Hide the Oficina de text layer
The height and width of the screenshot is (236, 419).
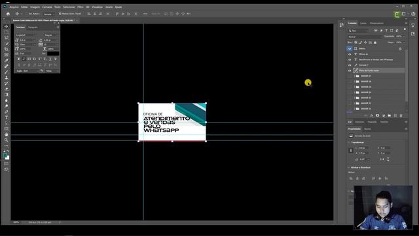point(350,54)
